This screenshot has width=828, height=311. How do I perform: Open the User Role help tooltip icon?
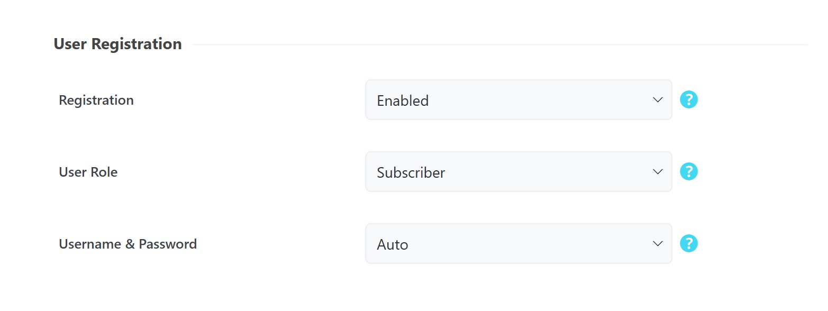point(689,171)
